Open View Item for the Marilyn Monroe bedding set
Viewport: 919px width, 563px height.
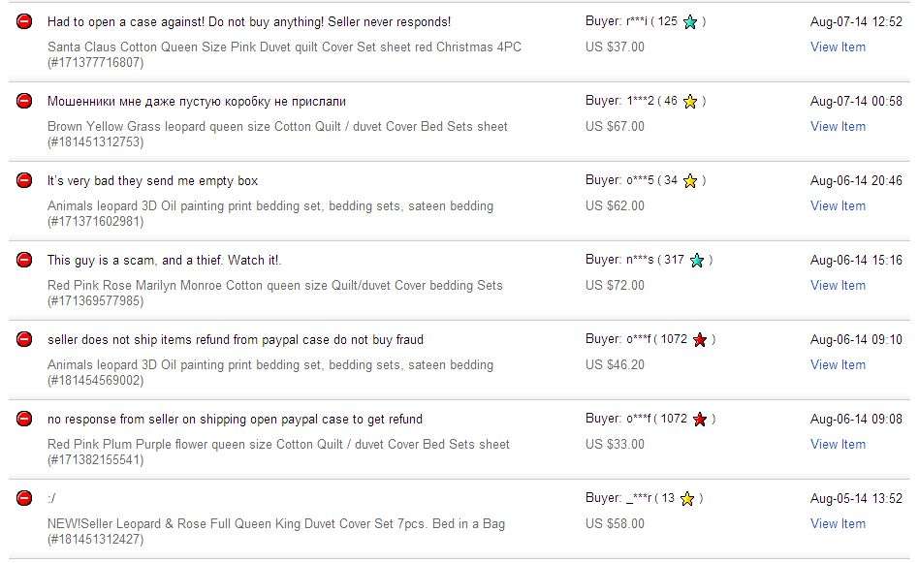click(x=838, y=285)
